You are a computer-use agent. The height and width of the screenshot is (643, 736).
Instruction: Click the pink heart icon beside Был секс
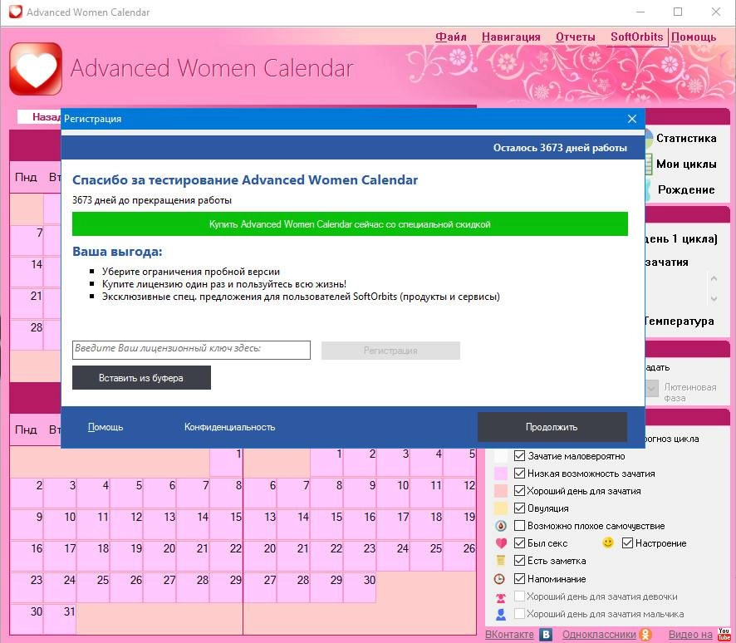pyautogui.click(x=501, y=543)
